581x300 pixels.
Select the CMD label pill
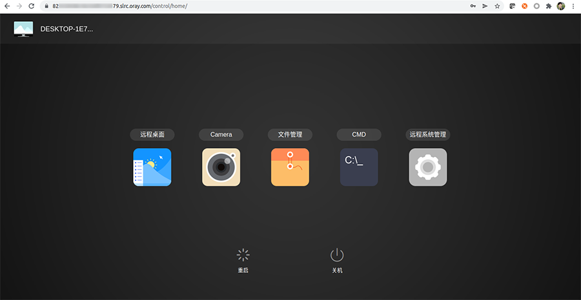359,135
